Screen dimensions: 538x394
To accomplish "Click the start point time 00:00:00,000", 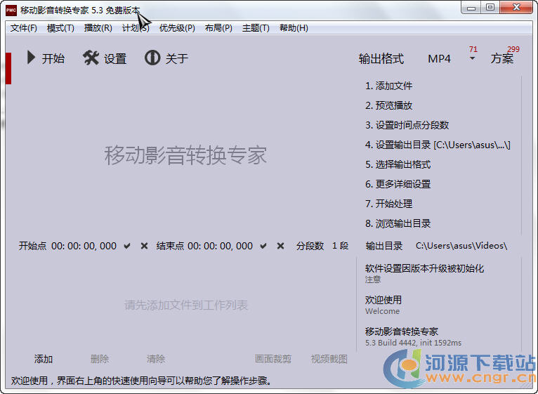I will click(x=84, y=246).
